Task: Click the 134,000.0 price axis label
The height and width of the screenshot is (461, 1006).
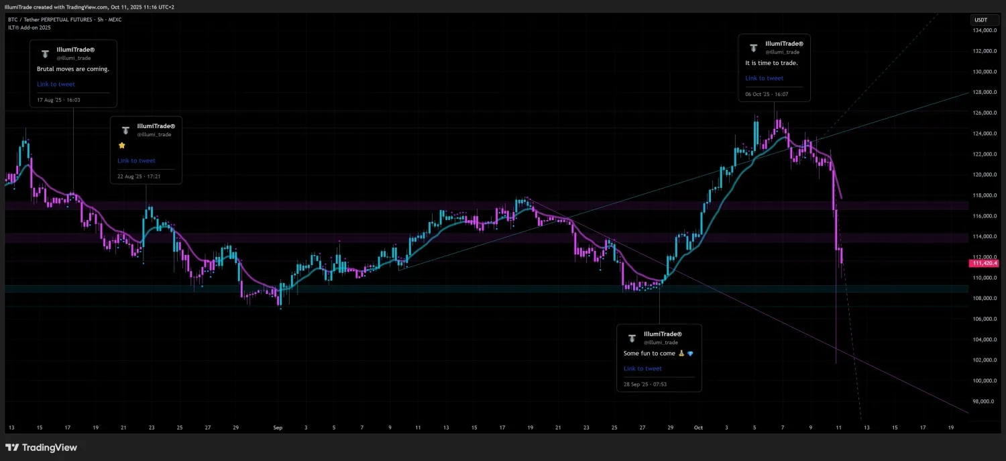Action: point(983,31)
